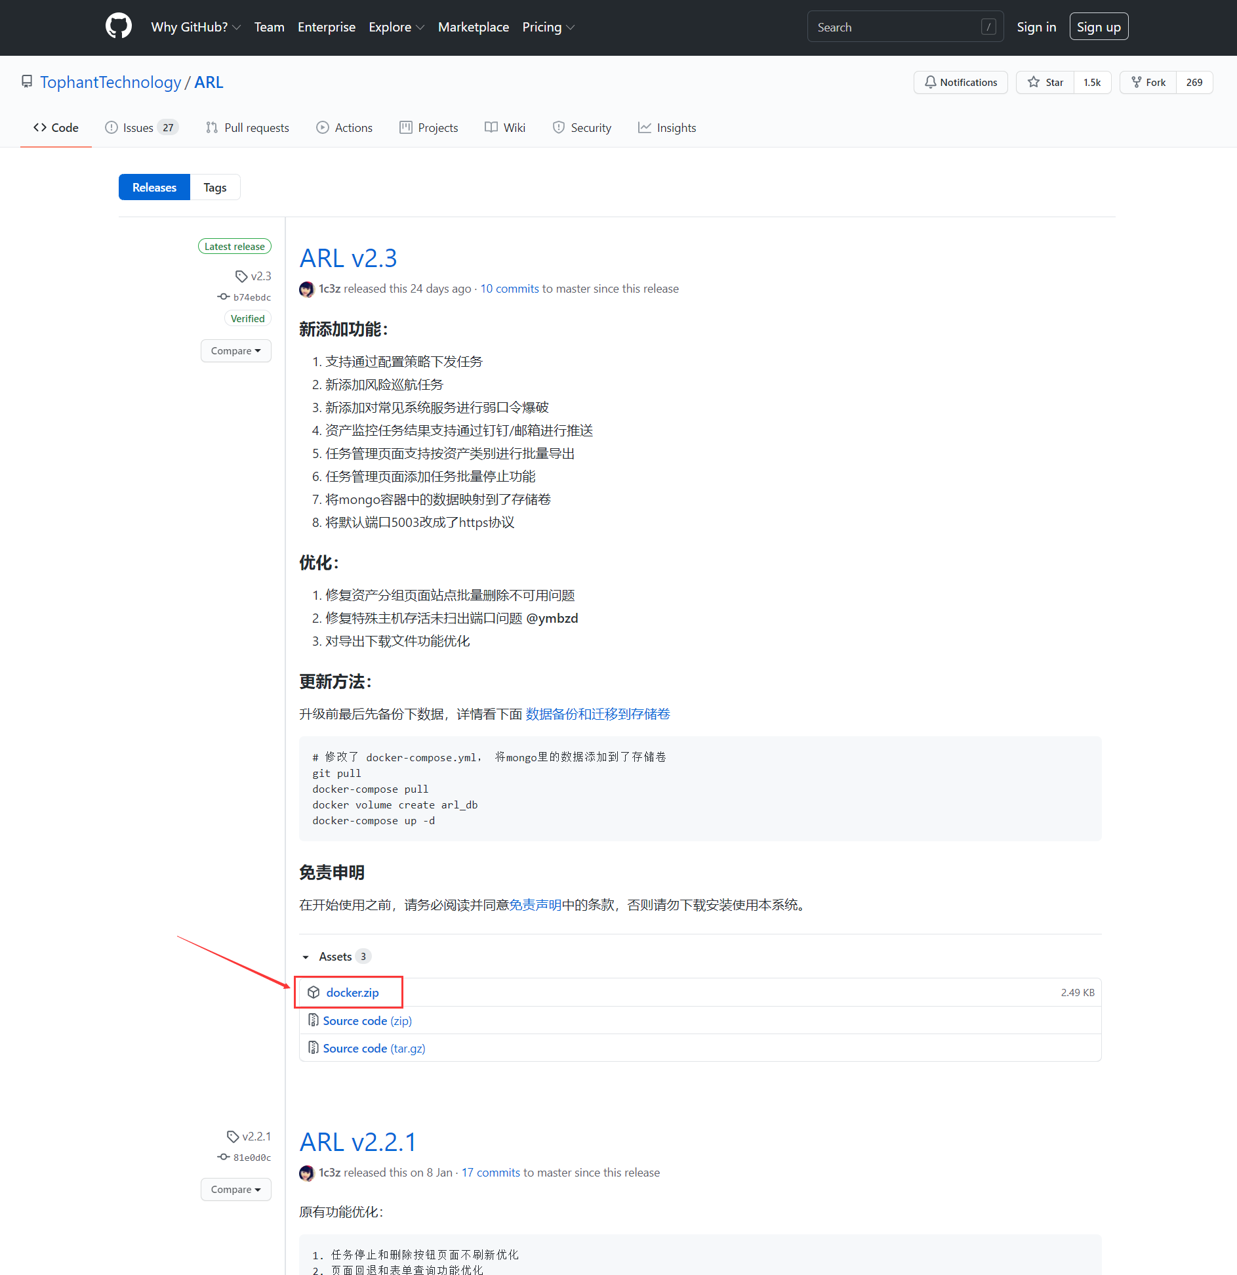Image resolution: width=1237 pixels, height=1275 pixels.
Task: Open the Insights graph icon
Action: click(x=645, y=127)
